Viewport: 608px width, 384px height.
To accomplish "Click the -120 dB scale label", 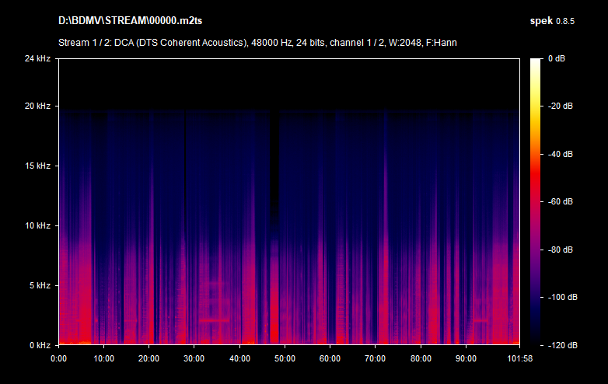I will coord(560,344).
